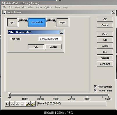Click the timeline position slider thumb
Screen dimensions: 117x115
[x=10, y=95]
